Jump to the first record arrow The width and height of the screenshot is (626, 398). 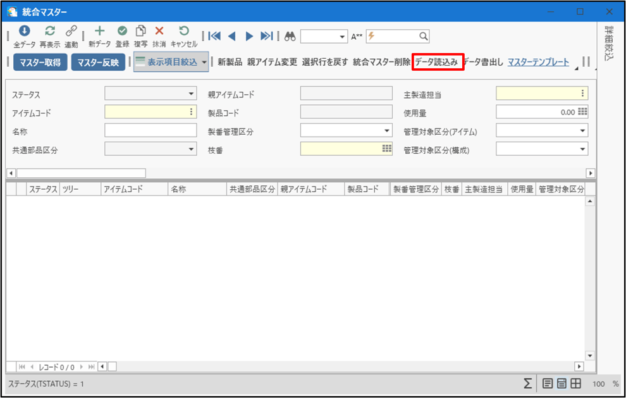214,36
